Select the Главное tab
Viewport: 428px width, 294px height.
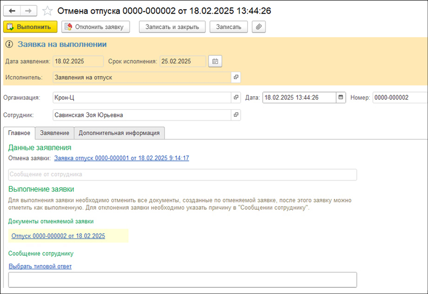click(x=19, y=133)
